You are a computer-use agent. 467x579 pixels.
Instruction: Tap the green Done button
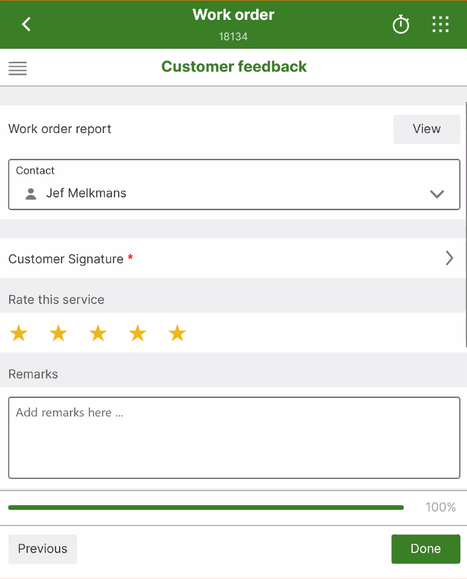(425, 549)
